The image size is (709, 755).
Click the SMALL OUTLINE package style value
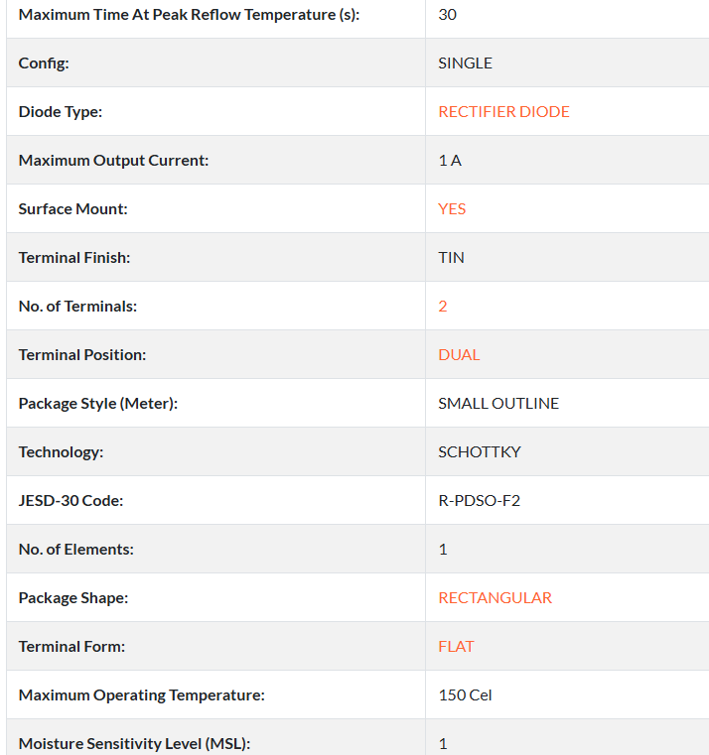(x=498, y=404)
